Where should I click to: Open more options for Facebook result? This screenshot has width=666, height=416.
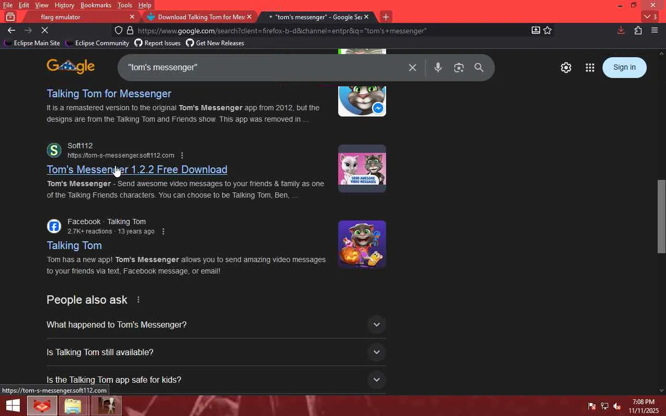[x=163, y=231]
